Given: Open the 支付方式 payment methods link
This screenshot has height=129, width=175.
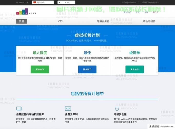Looking at the screenshot, I should pos(127,12).
